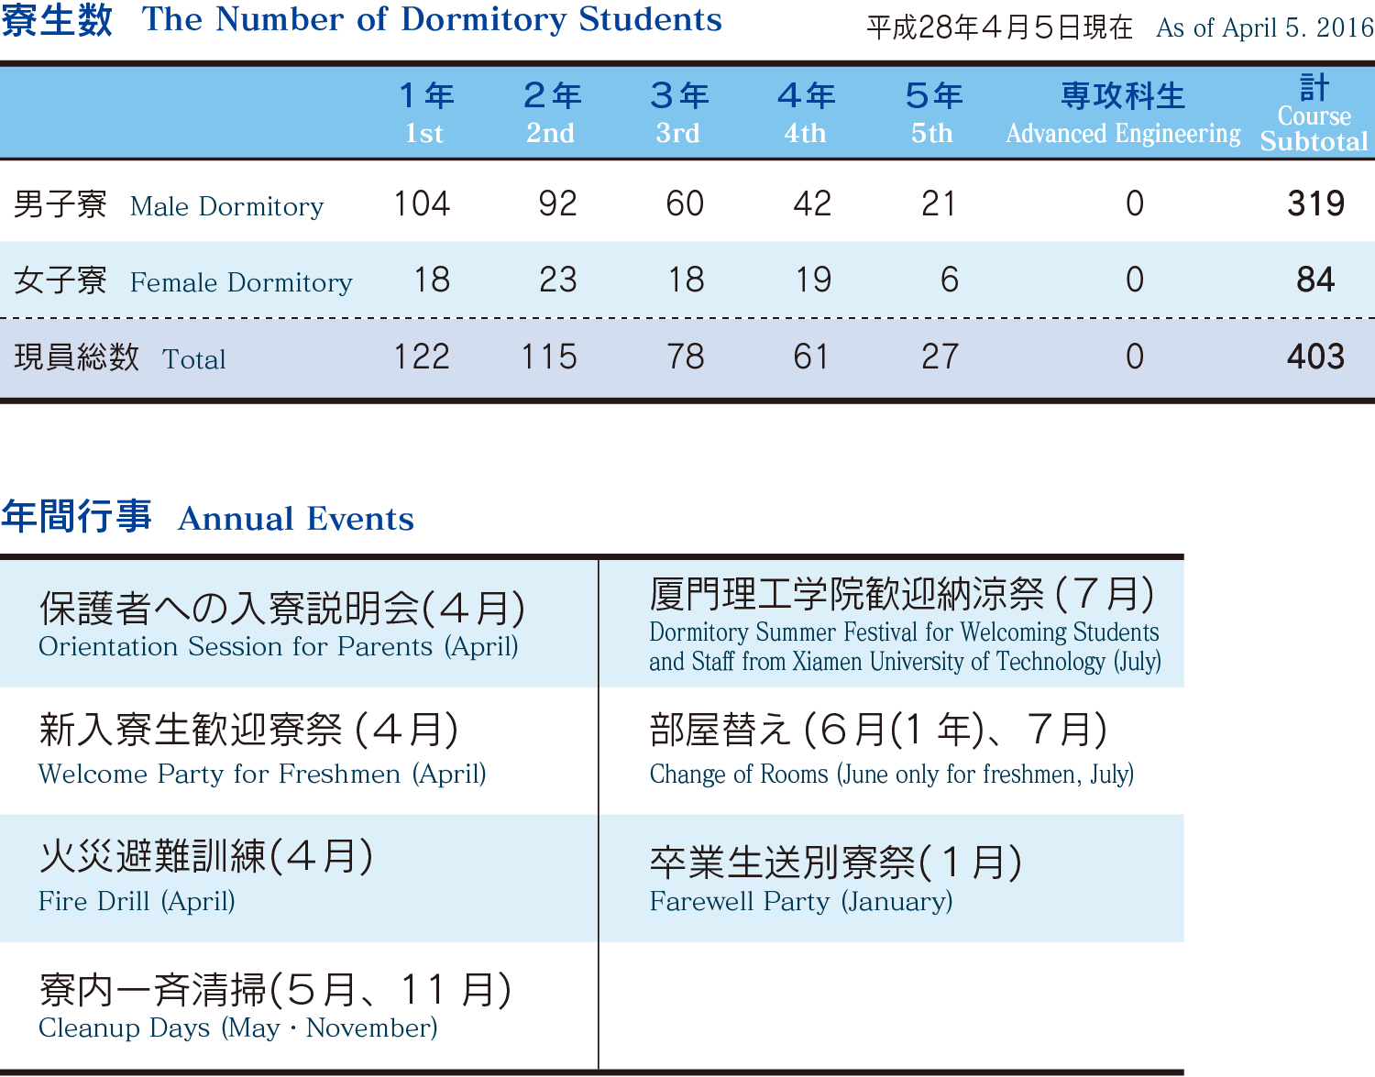Click the heading 'The Number of Dormitory Students'
Screen dimensions: 1375x1077
pos(432,19)
